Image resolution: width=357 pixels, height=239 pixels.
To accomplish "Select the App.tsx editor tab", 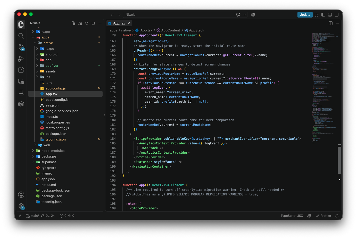I will tap(119, 23).
